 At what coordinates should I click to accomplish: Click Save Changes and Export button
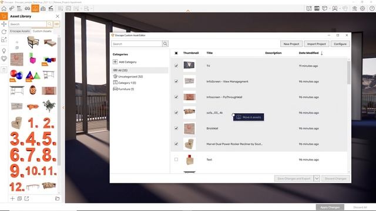(294, 178)
